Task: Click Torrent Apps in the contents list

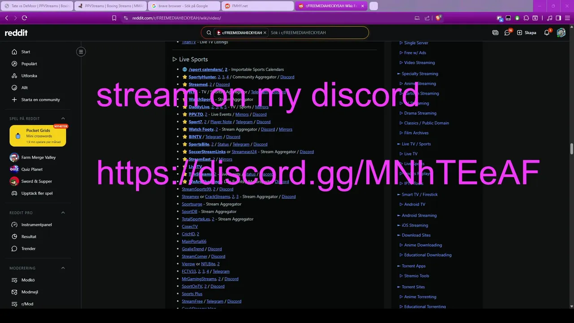Action: [x=413, y=266]
